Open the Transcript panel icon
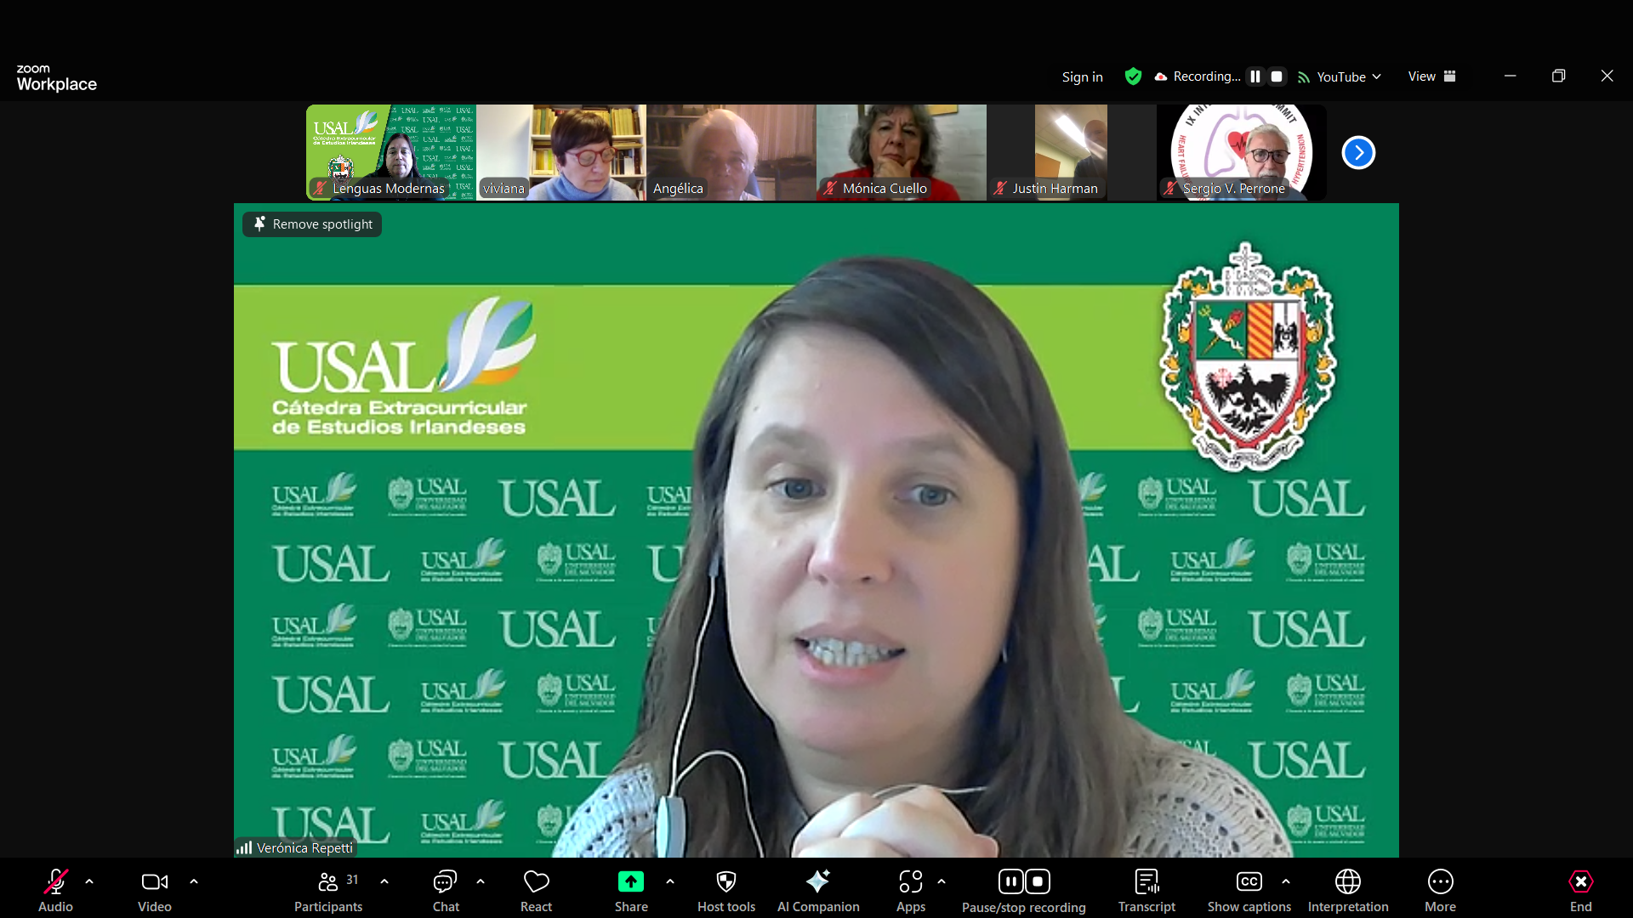This screenshot has height=918, width=1633. (x=1147, y=882)
